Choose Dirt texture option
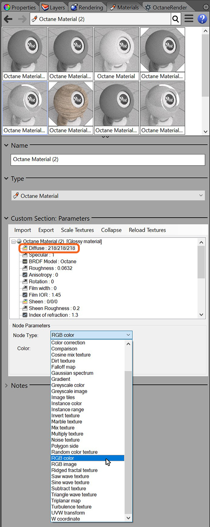The image size is (210, 527). 63,361
